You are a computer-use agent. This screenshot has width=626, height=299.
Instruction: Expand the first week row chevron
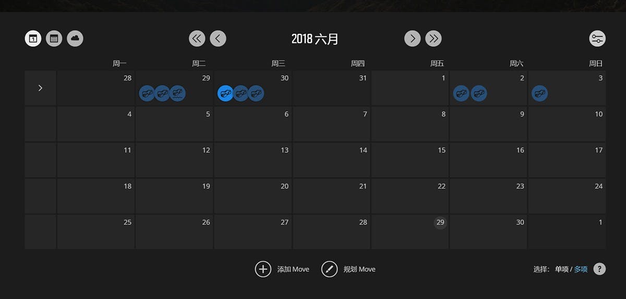(x=40, y=88)
